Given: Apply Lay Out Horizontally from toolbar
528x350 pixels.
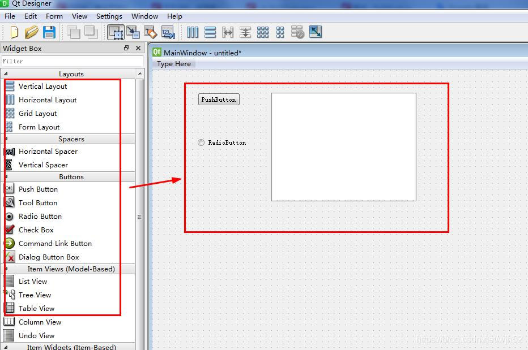Looking at the screenshot, I should pos(193,32).
